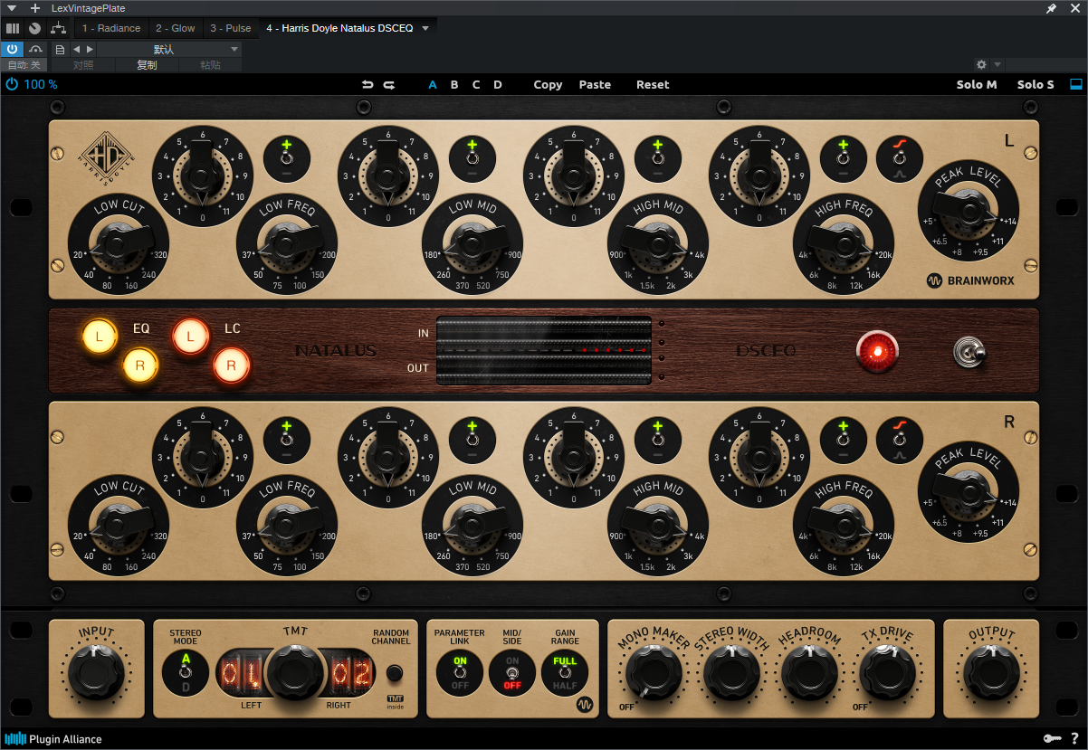Click the red power lamp
The height and width of the screenshot is (750, 1088).
877,351
